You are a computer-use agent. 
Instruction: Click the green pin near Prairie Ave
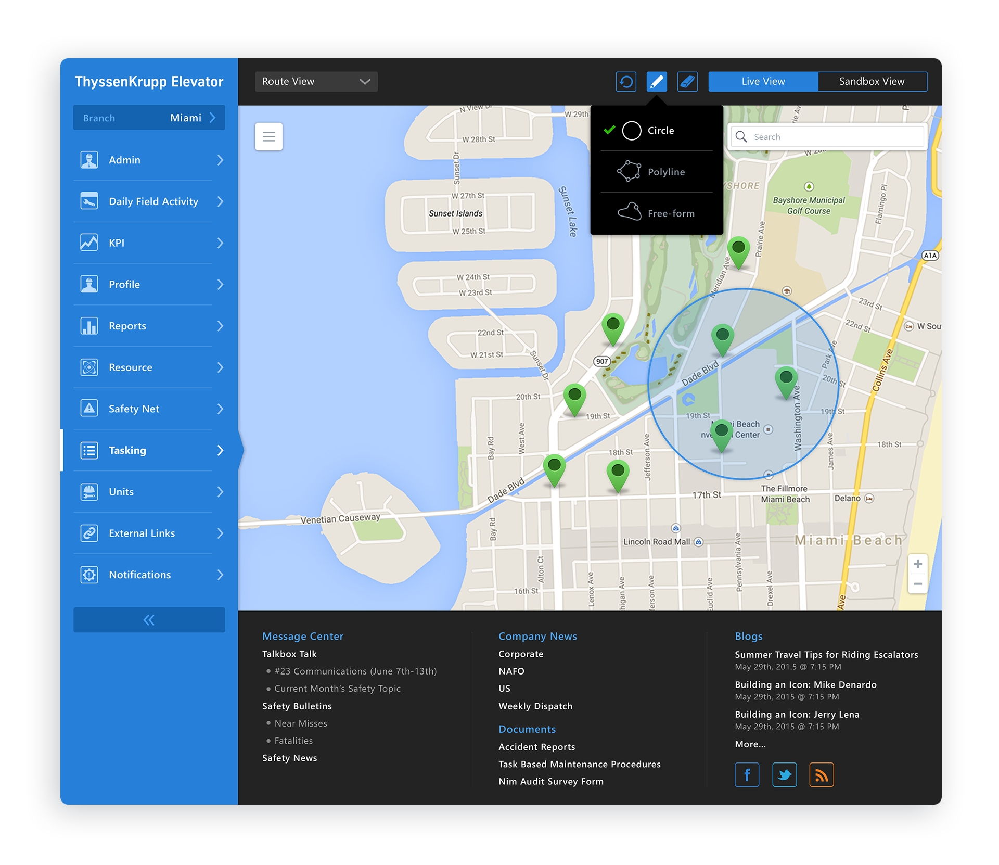pos(738,252)
